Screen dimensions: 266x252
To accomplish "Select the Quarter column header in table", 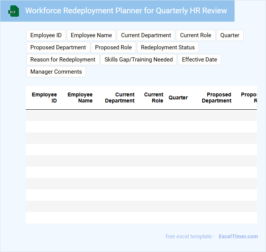I will click(178, 98).
